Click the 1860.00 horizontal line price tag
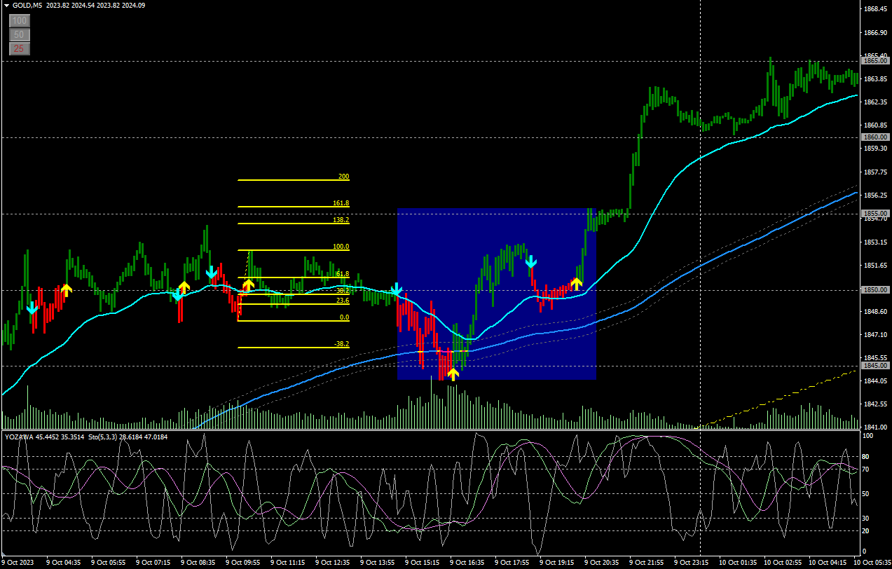Viewport: 892px width, 569px height. point(875,137)
